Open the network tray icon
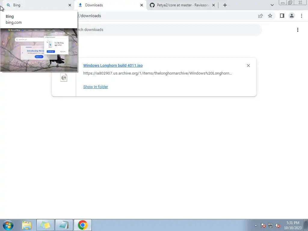Screen dimensions: 308x231 [x=270, y=225]
